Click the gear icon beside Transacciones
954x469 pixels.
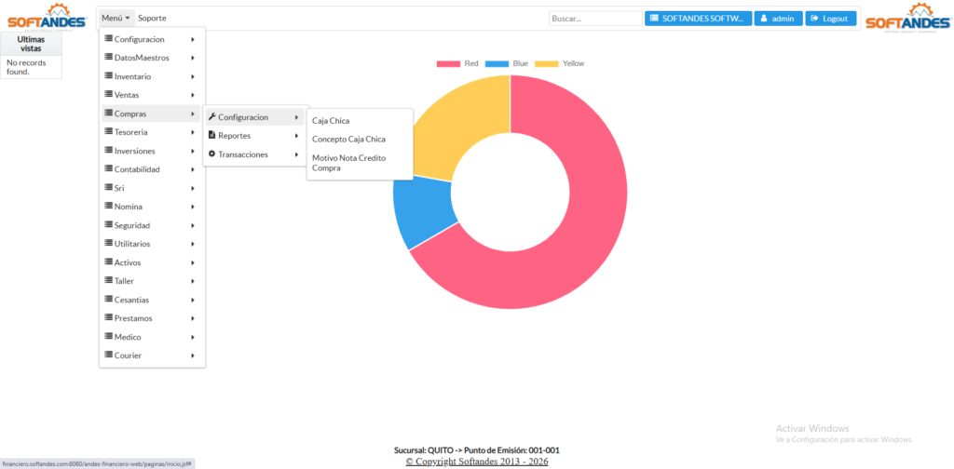(211, 154)
